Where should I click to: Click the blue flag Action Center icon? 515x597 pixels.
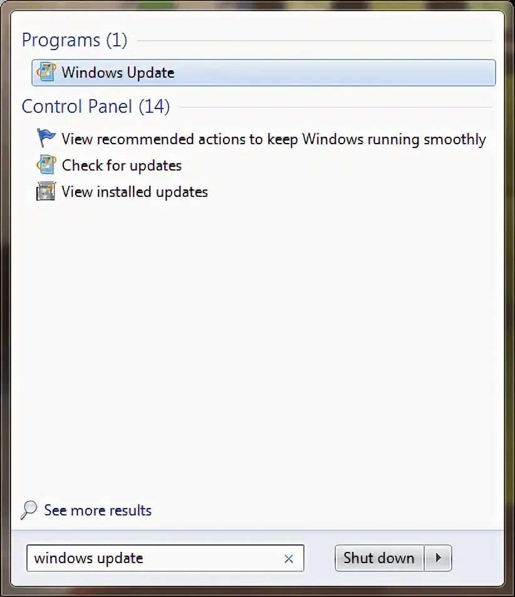click(x=46, y=138)
